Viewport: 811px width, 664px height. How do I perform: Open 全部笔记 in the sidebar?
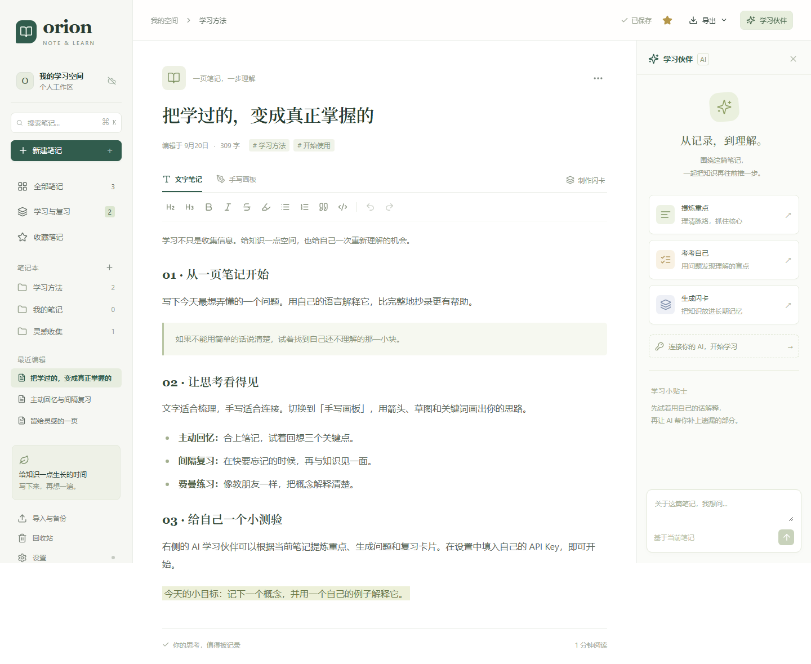point(66,186)
